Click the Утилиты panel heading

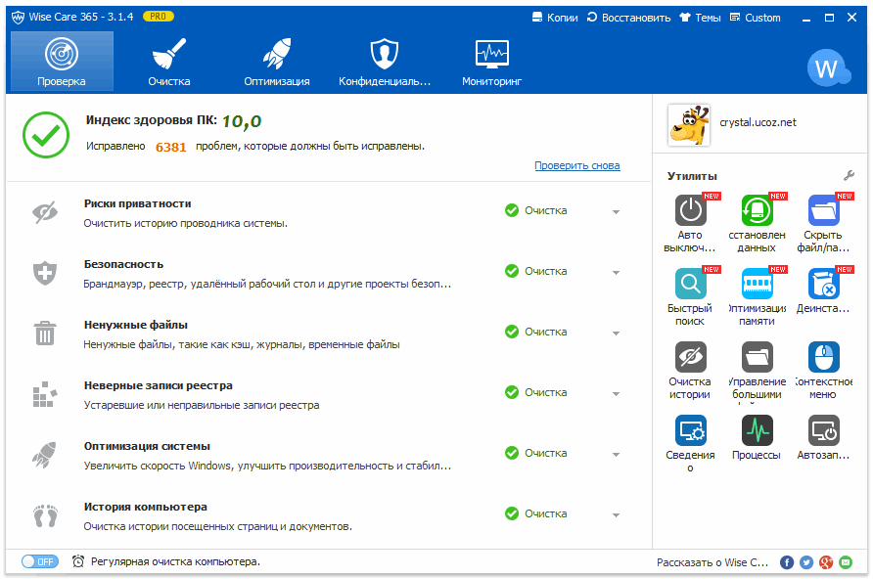[x=692, y=176]
